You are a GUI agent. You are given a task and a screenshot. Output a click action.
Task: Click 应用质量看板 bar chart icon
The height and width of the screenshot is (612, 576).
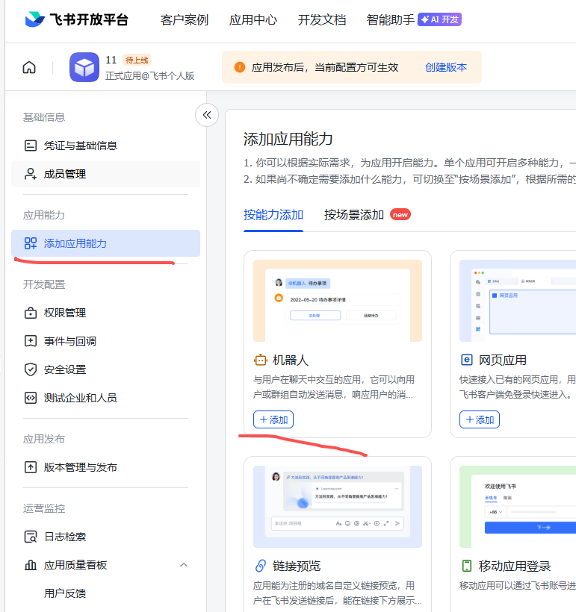[31, 565]
